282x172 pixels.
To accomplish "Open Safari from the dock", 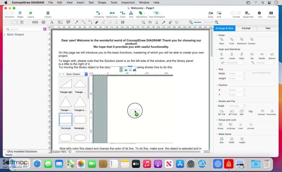I will tap(37, 164).
